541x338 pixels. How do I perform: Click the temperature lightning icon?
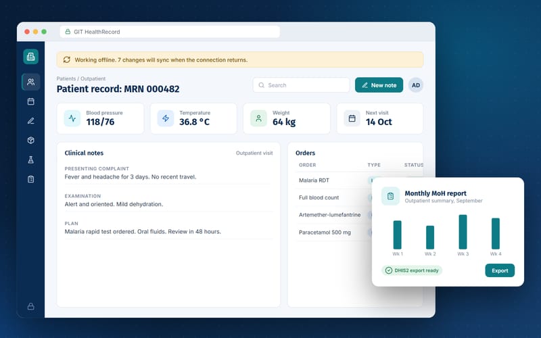coord(166,118)
